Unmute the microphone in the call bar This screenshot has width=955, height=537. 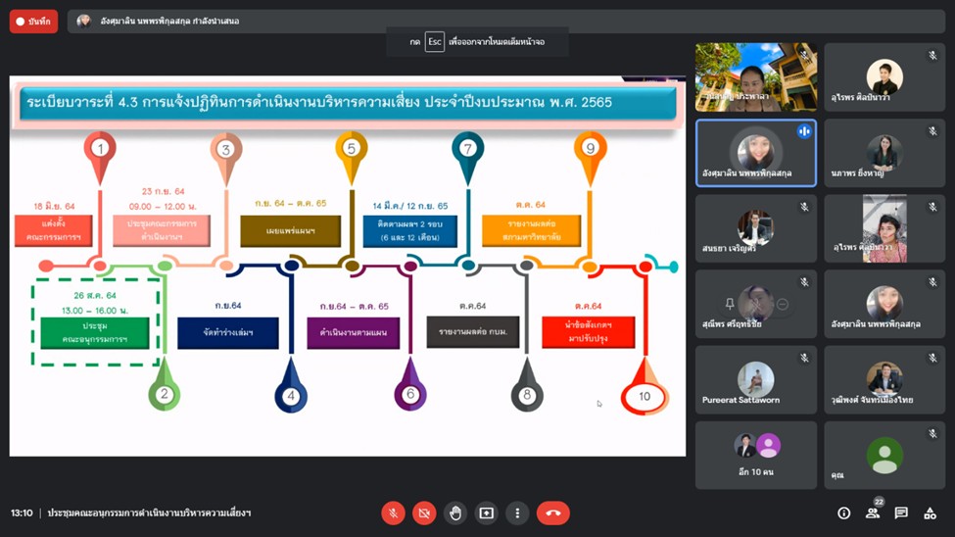tap(393, 513)
